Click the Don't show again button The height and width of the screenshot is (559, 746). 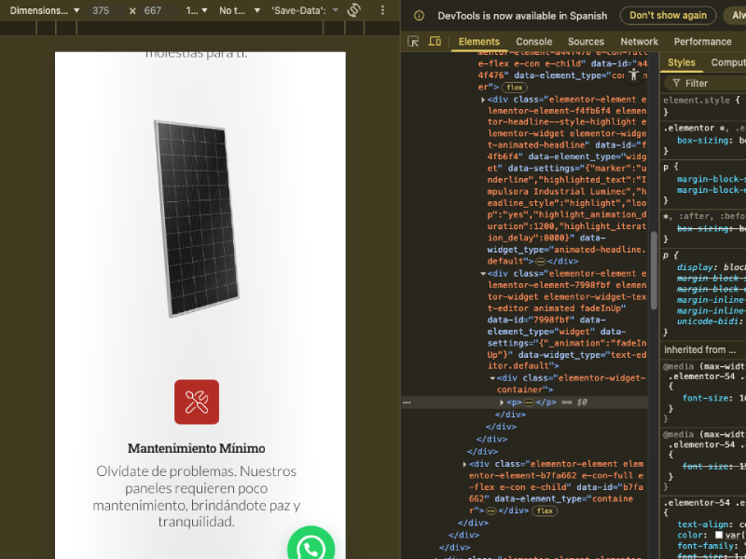click(x=668, y=16)
